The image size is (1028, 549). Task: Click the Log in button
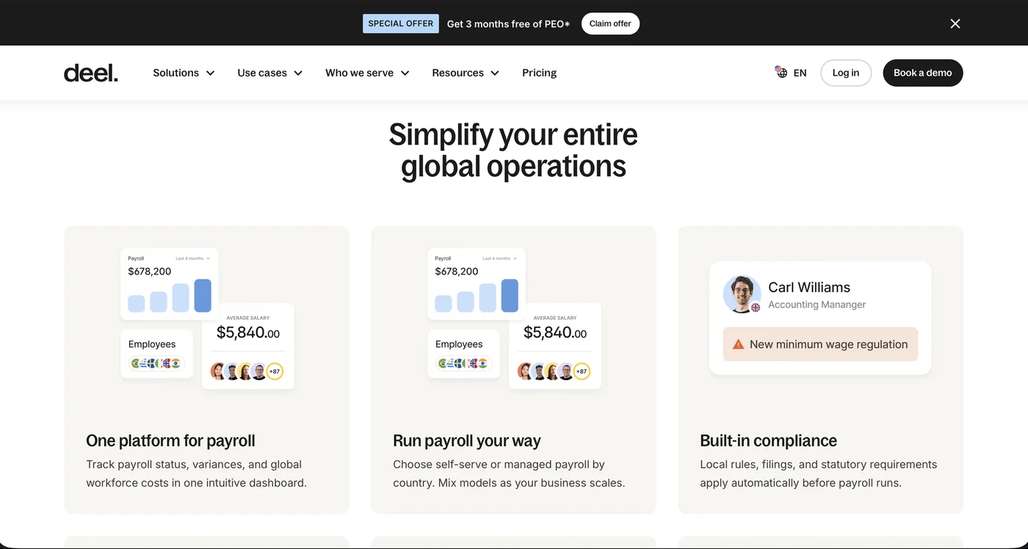pyautogui.click(x=846, y=73)
